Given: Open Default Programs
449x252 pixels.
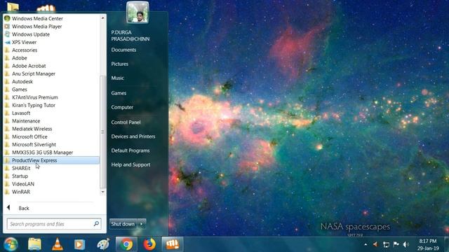Looking at the screenshot, I should tap(130, 150).
